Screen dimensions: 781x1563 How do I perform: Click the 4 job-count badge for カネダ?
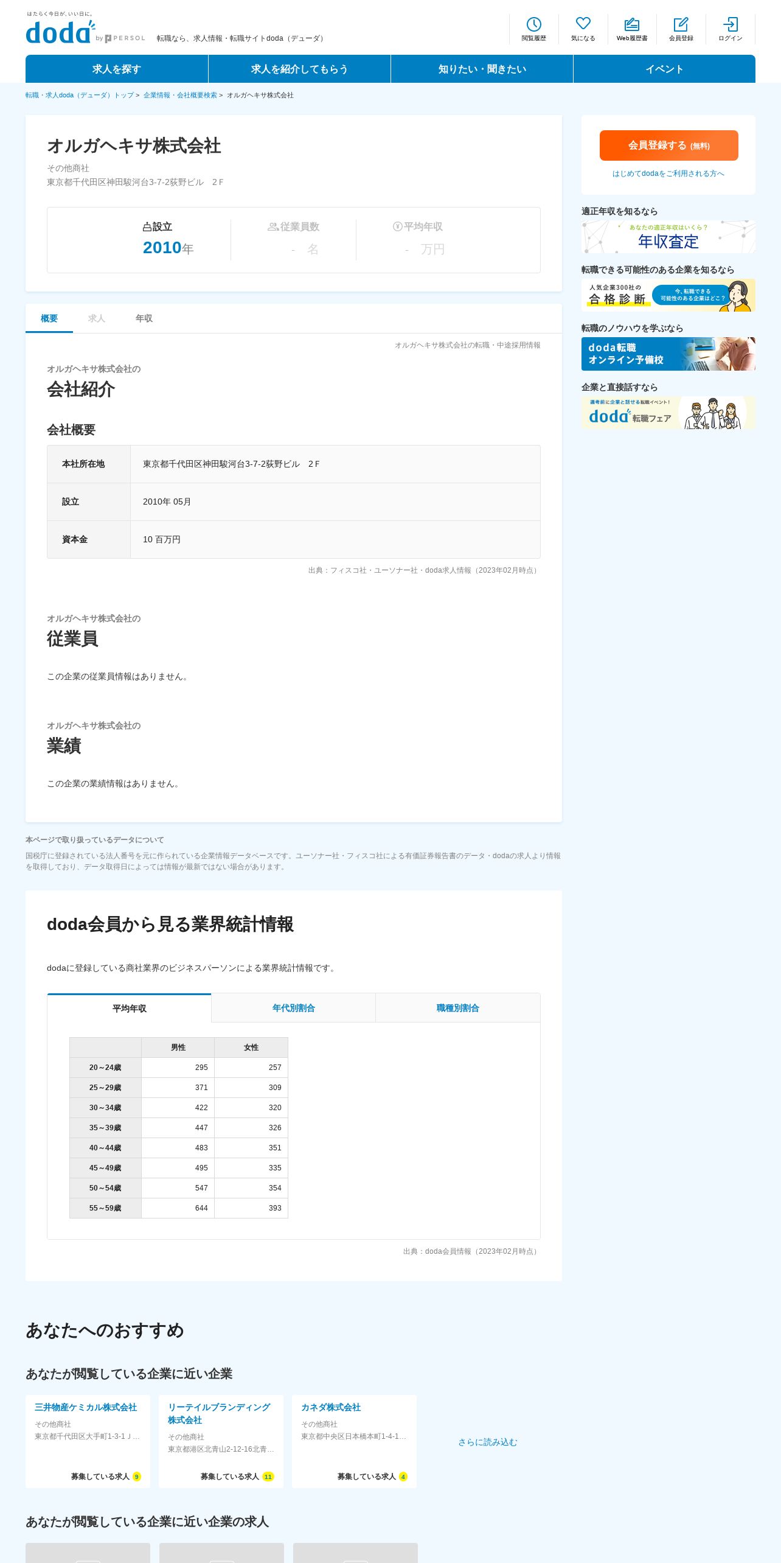(403, 1477)
